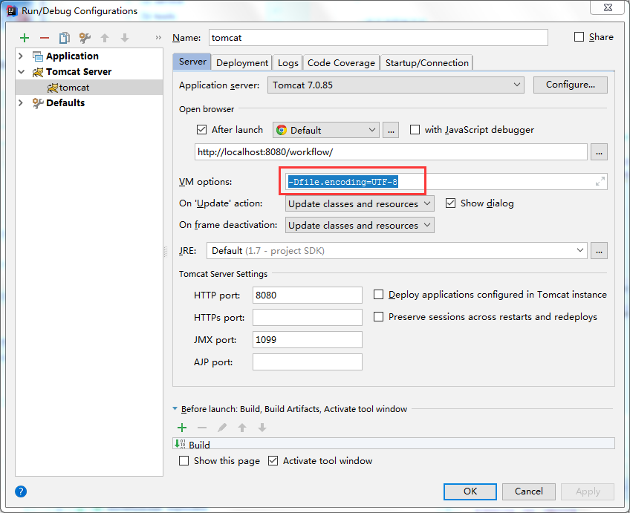Viewport: 630px width, 513px height.
Task: Click the Name input field
Action: (378, 38)
